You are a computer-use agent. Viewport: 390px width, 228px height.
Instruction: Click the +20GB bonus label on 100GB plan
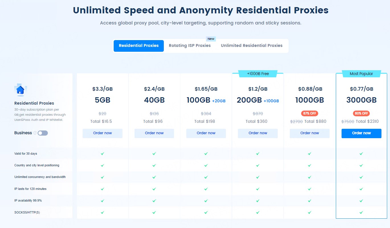point(219,101)
